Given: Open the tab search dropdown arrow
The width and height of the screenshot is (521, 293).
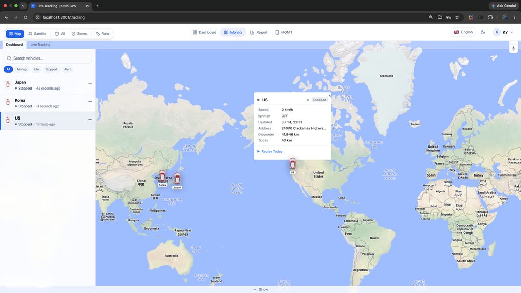Looking at the screenshot, I should pos(23,6).
